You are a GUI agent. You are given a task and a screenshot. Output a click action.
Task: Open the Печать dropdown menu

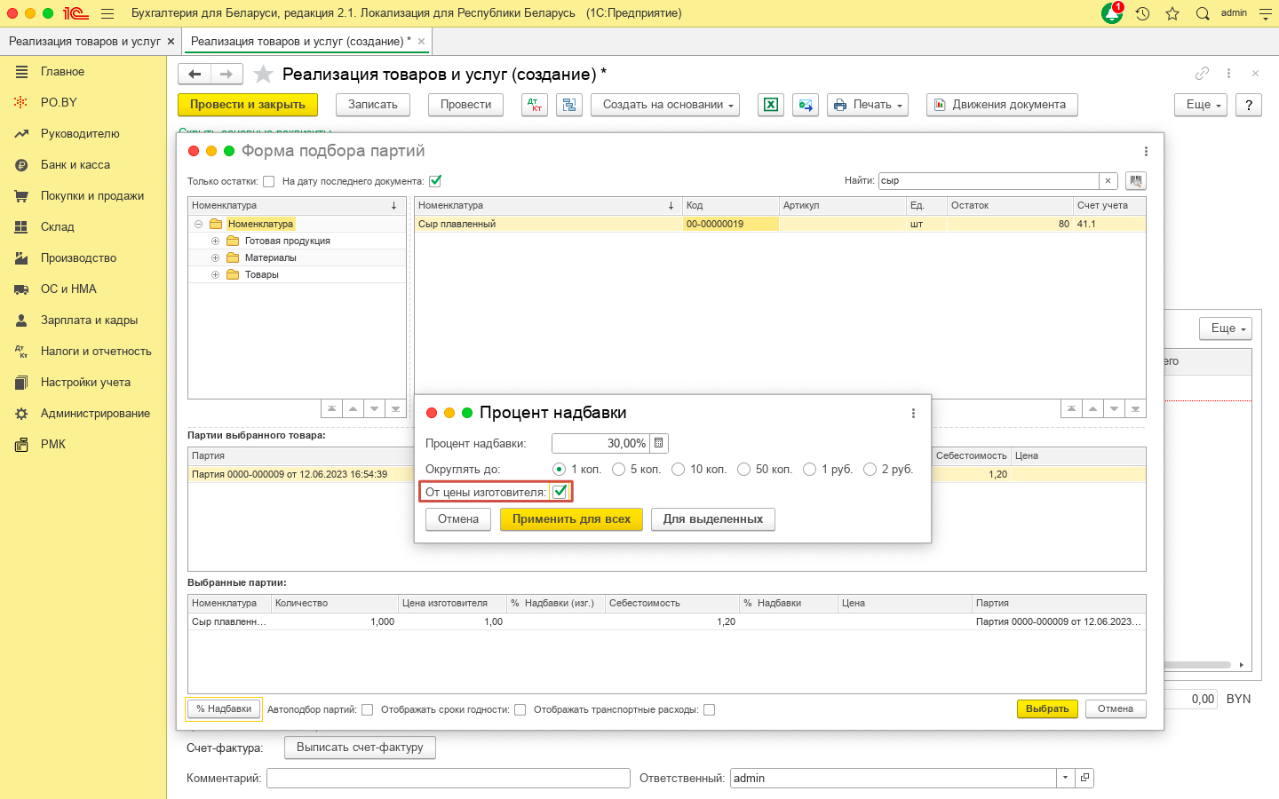(867, 105)
